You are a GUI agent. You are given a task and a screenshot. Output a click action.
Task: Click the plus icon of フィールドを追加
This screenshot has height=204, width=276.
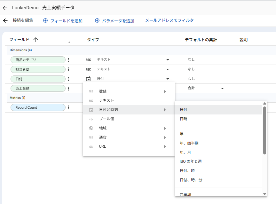[45, 20]
